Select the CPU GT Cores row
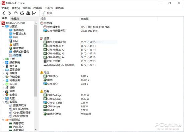The width and height of the screenshot is (184, 132). (66, 103)
